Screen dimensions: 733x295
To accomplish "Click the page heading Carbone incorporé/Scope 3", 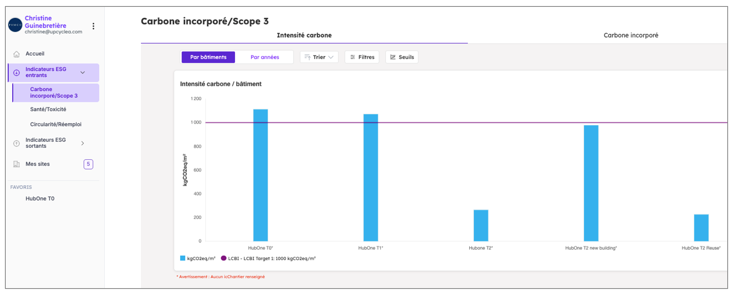I will tap(205, 21).
